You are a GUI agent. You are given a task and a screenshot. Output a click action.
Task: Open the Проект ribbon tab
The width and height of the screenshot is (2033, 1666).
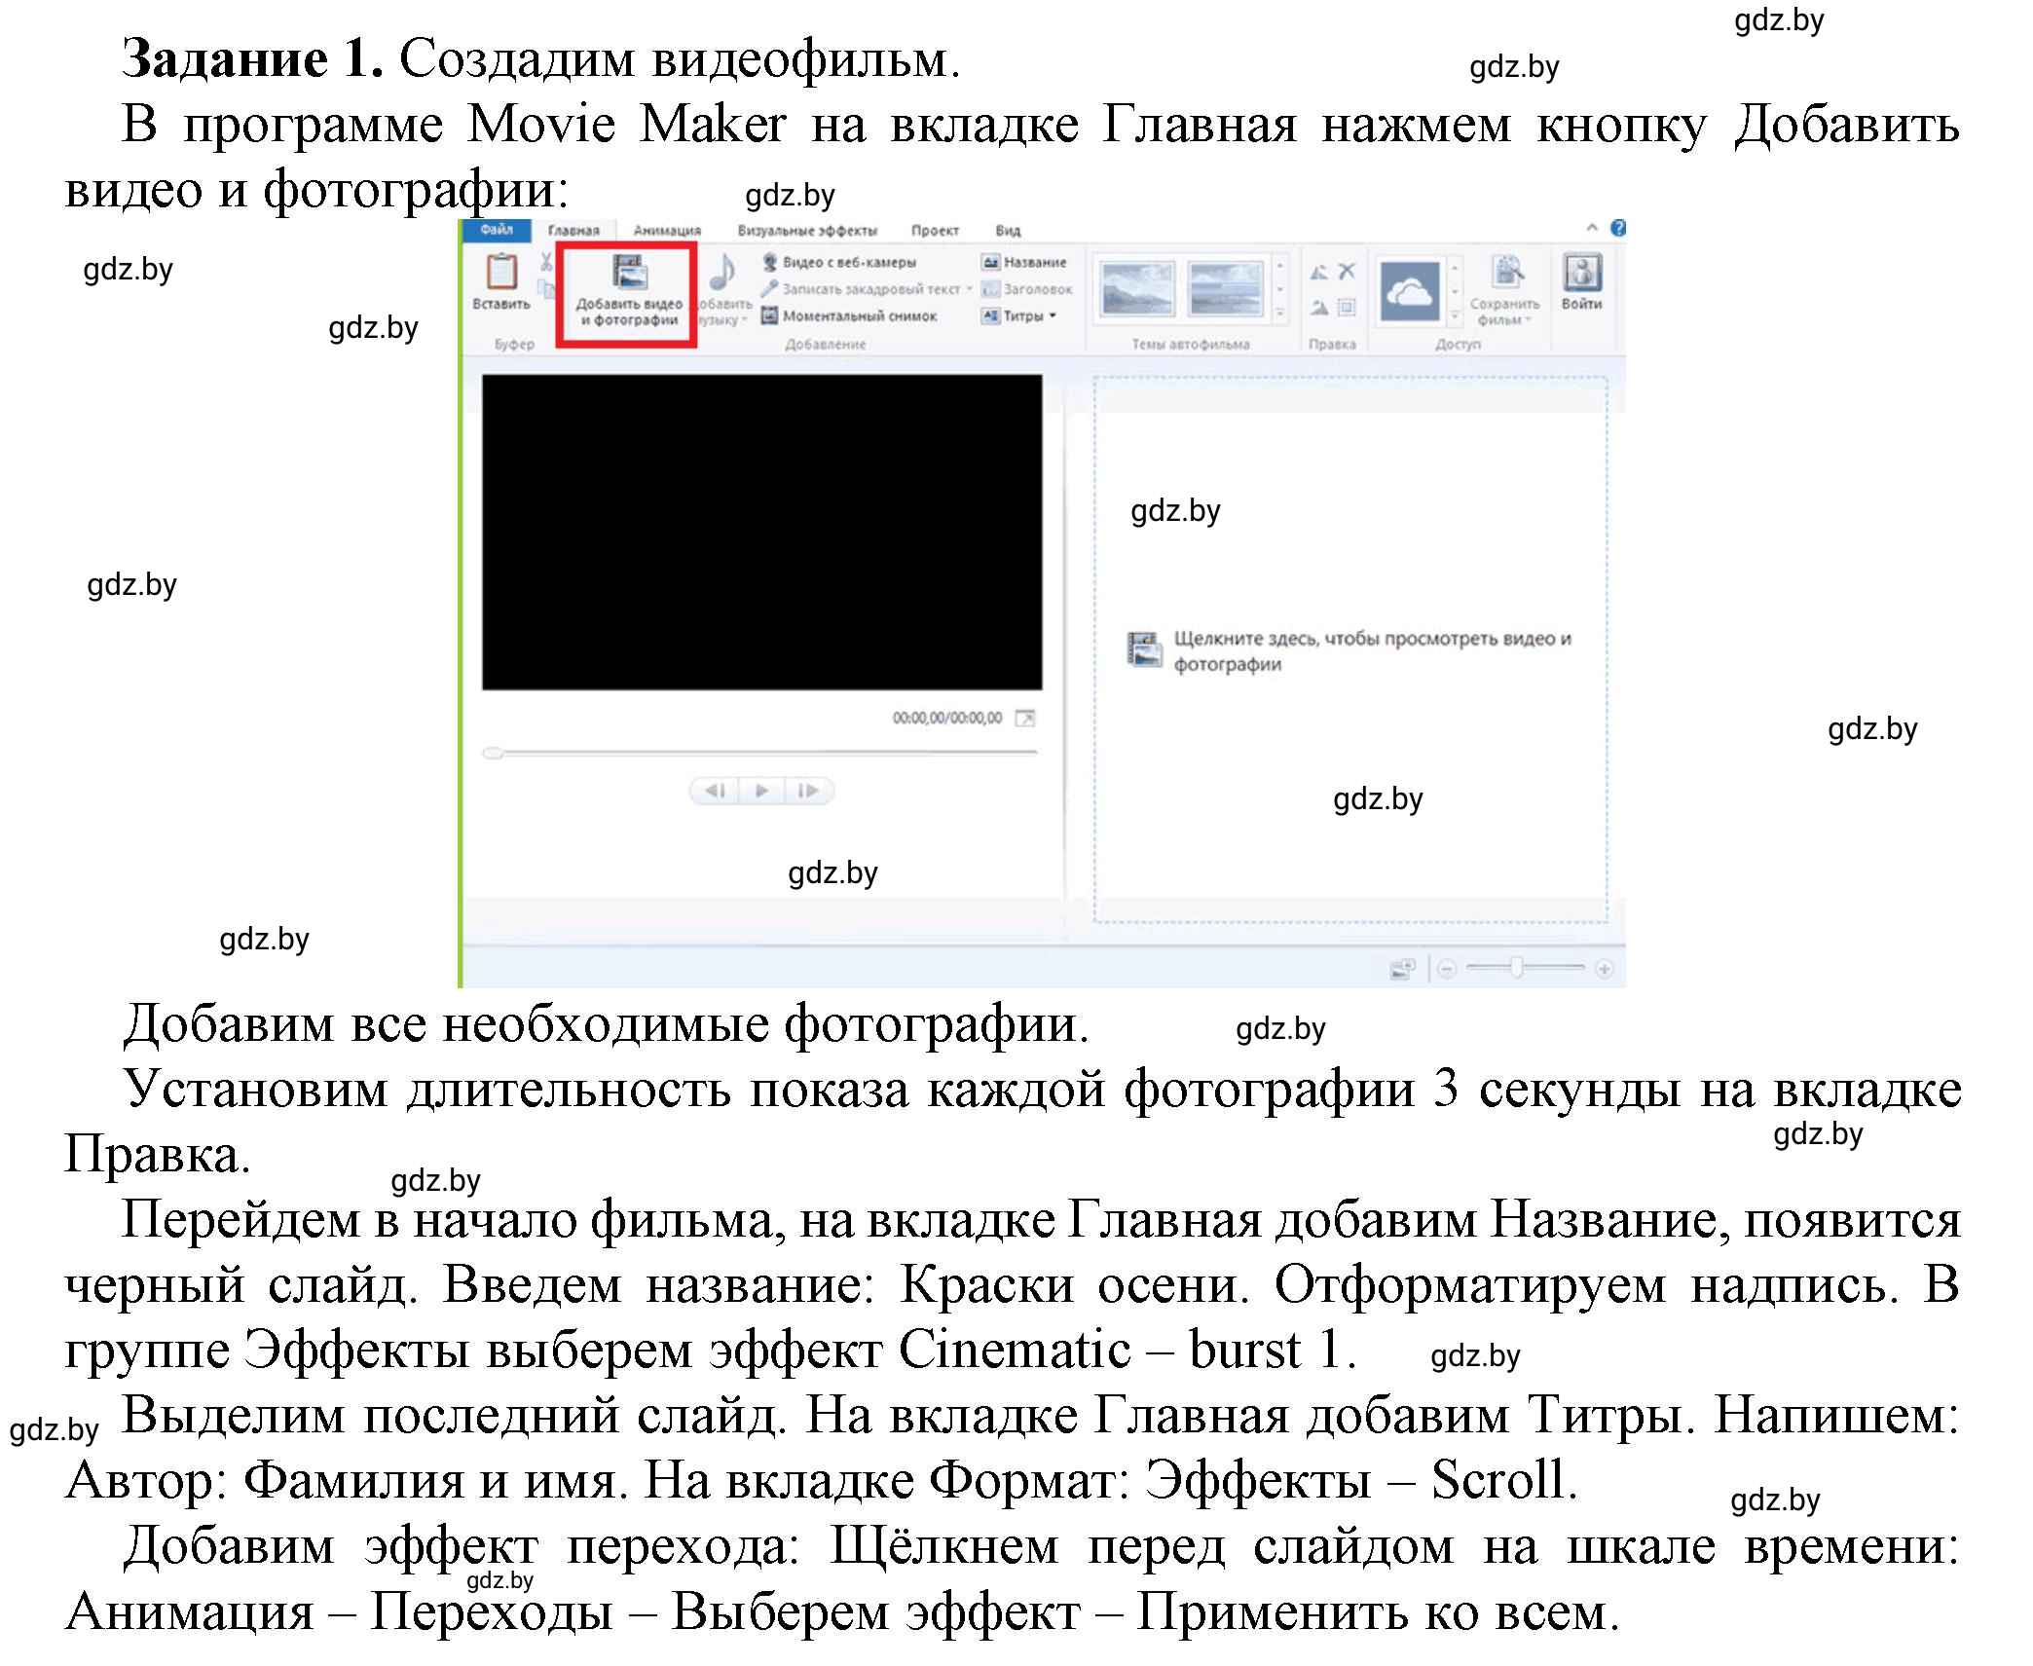[935, 231]
